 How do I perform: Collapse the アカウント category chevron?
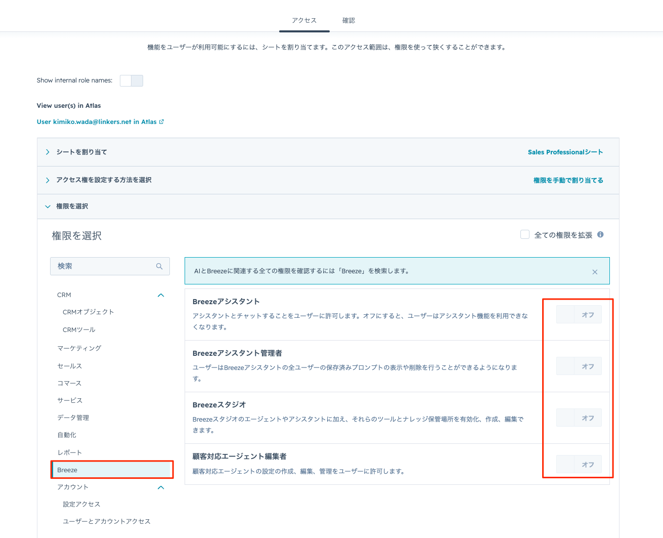tap(161, 487)
